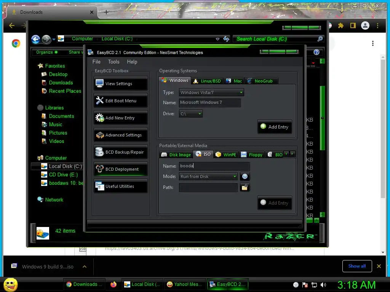Click the Chrome profile avatar icon
The image size is (390, 292).
[365, 25]
